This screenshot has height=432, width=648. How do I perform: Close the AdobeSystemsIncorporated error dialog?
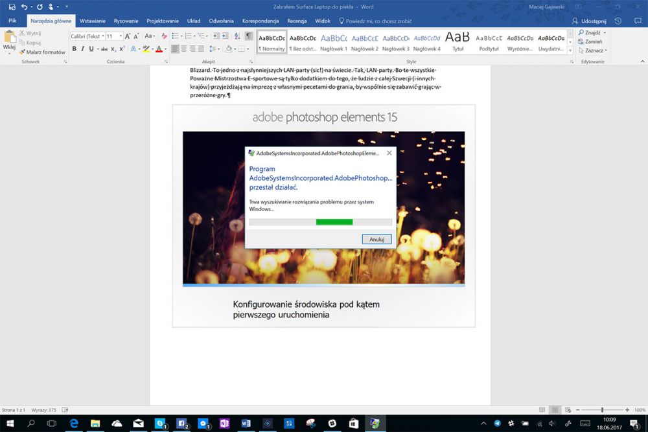(389, 153)
